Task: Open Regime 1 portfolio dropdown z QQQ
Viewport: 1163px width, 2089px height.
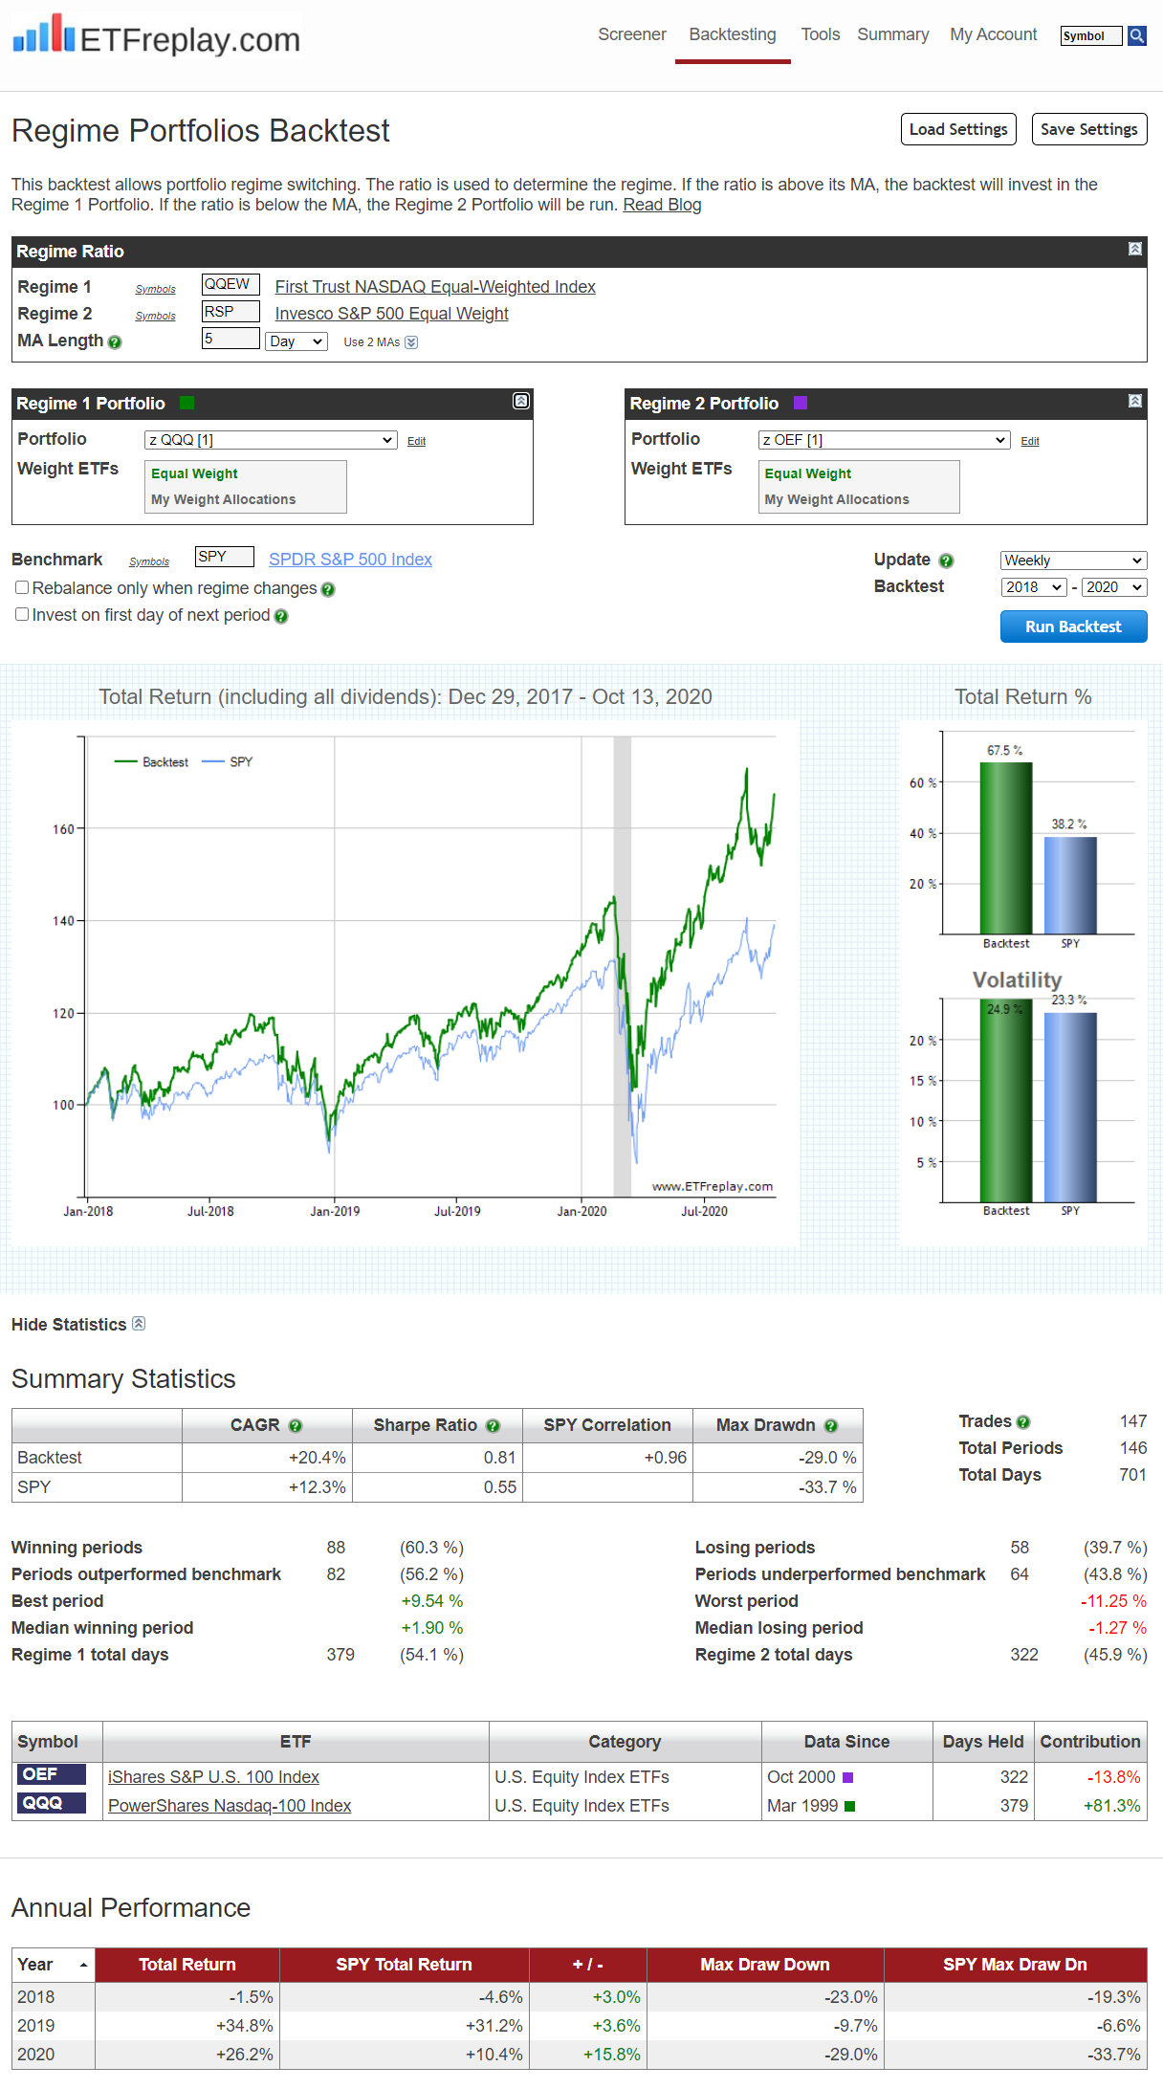Action: 271,440
